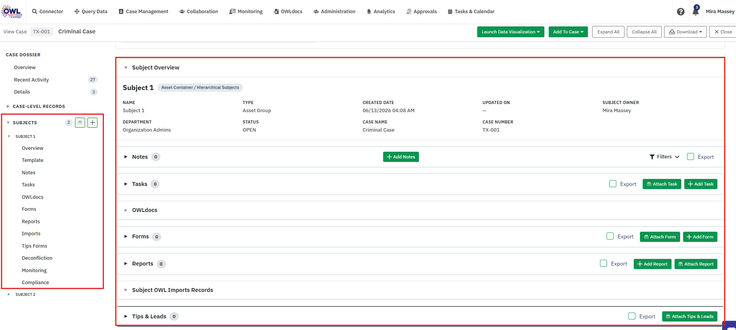This screenshot has height=330, width=736.
Task: Click the Collapse All button
Action: point(644,32)
